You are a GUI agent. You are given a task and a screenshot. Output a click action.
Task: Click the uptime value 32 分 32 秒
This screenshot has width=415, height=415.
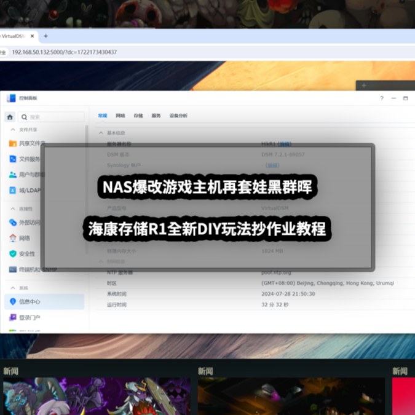click(x=275, y=304)
